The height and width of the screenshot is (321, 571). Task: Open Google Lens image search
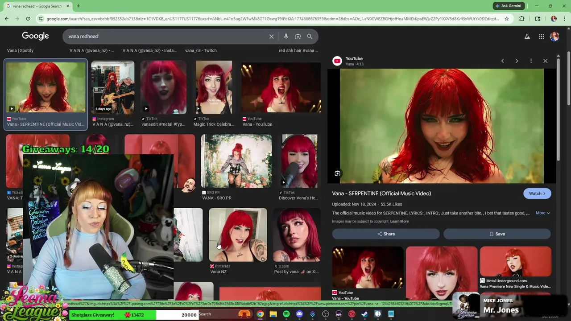pos(298,37)
